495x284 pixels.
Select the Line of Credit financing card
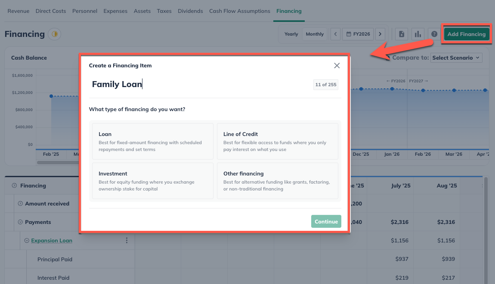tap(278, 141)
